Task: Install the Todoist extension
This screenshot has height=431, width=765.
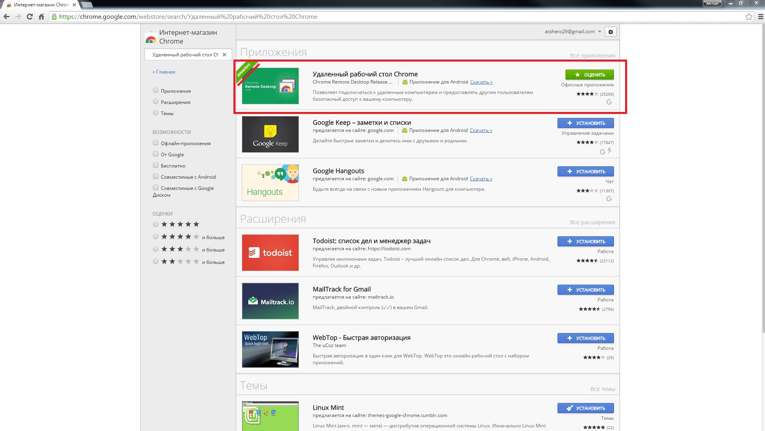Action: (586, 241)
